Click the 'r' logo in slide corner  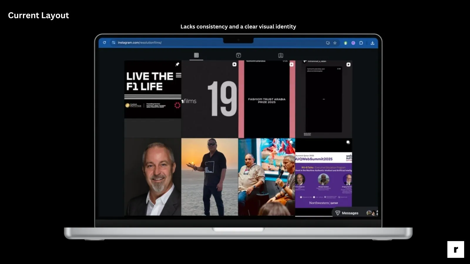tap(456, 249)
